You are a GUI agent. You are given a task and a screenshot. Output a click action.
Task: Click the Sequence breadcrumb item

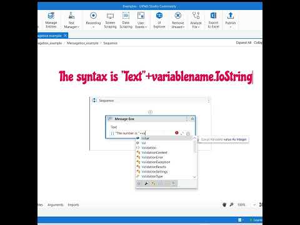point(111,43)
